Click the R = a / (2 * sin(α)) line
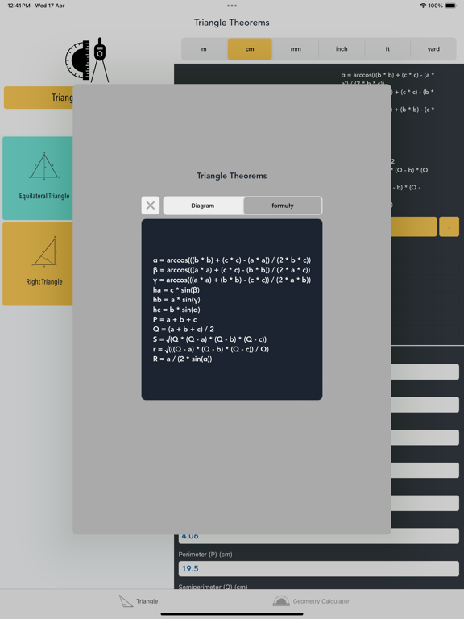 pyautogui.click(x=182, y=359)
